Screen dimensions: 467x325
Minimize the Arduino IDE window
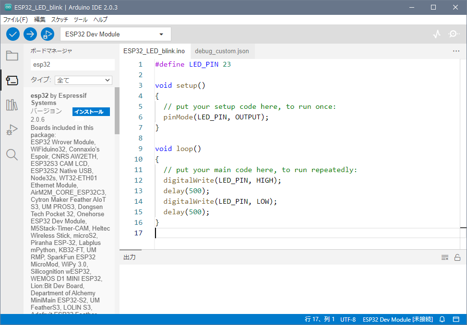[412, 7]
